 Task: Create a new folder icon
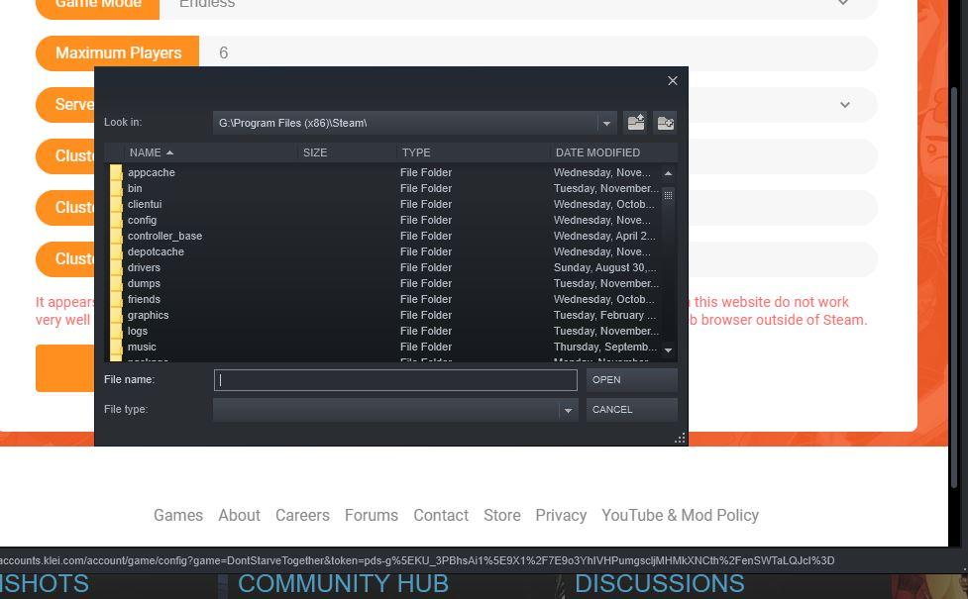click(666, 123)
